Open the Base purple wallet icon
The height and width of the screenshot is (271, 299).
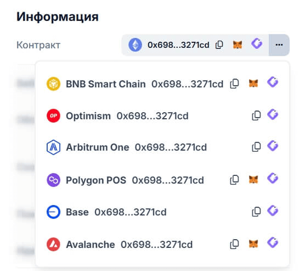273,211
